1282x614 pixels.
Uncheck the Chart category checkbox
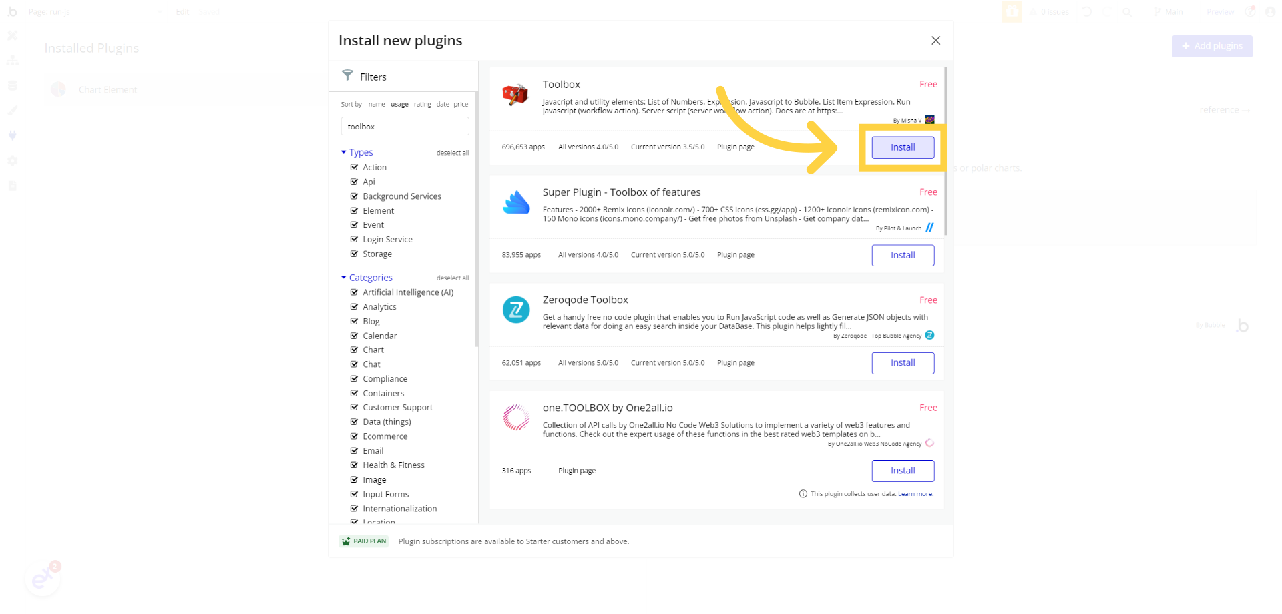click(x=354, y=350)
